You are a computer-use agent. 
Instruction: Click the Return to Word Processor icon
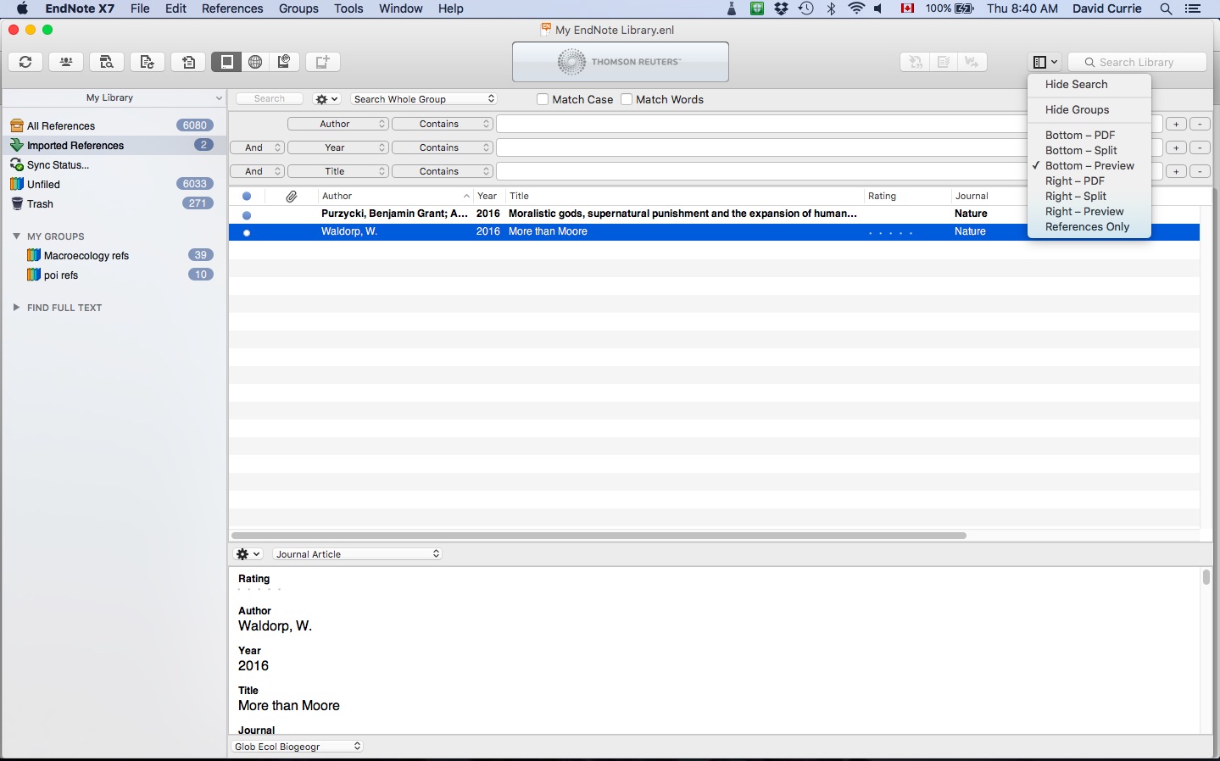972,62
